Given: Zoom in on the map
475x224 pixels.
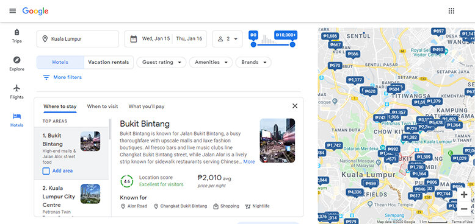Looking at the screenshot, I should (x=464, y=195).
